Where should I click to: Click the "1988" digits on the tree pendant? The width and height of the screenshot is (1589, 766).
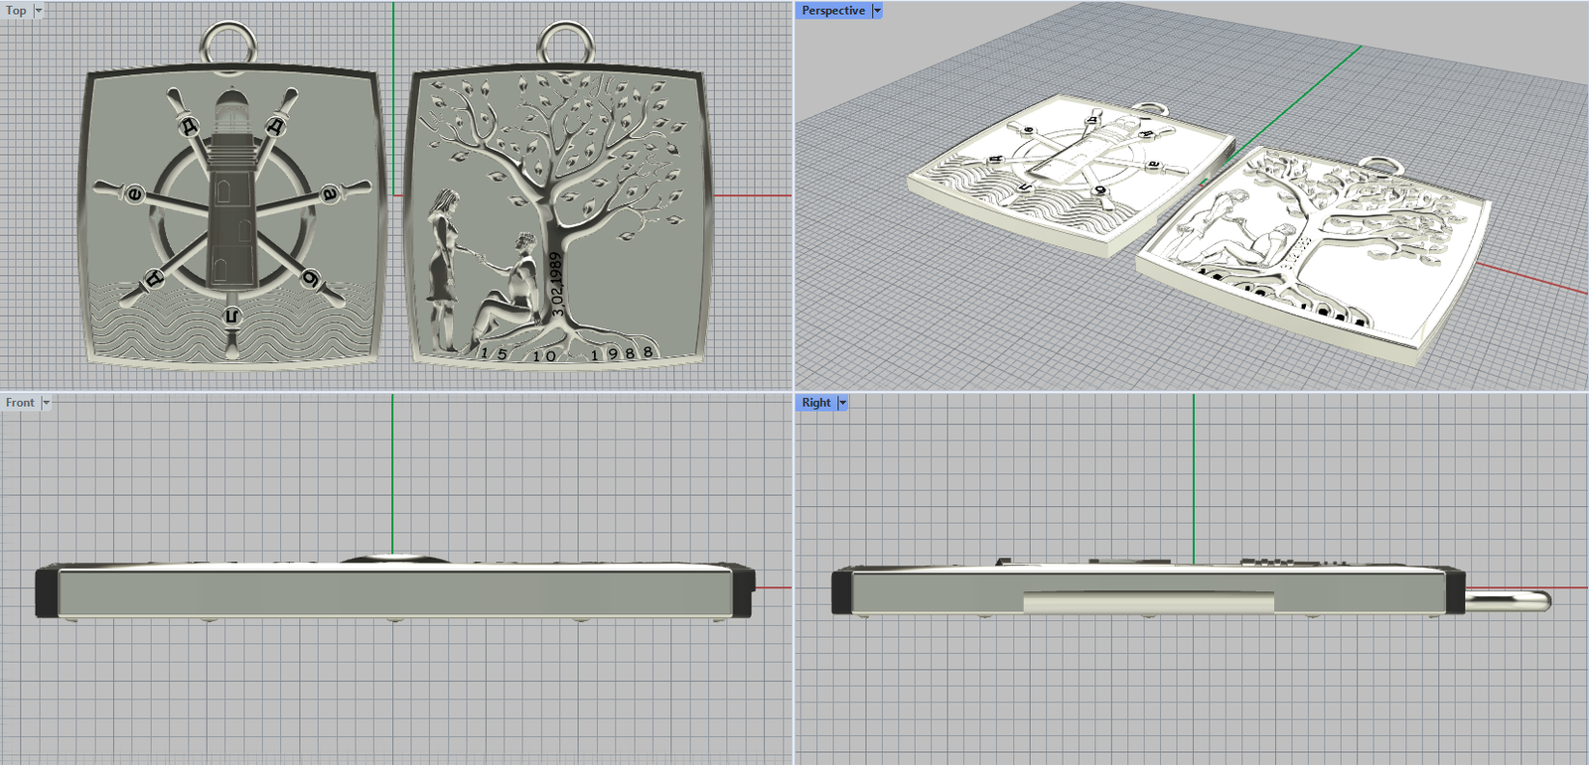point(622,353)
